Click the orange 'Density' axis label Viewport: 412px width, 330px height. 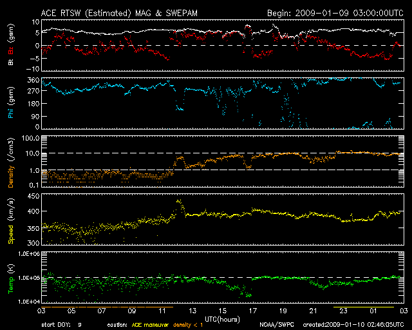11,177
